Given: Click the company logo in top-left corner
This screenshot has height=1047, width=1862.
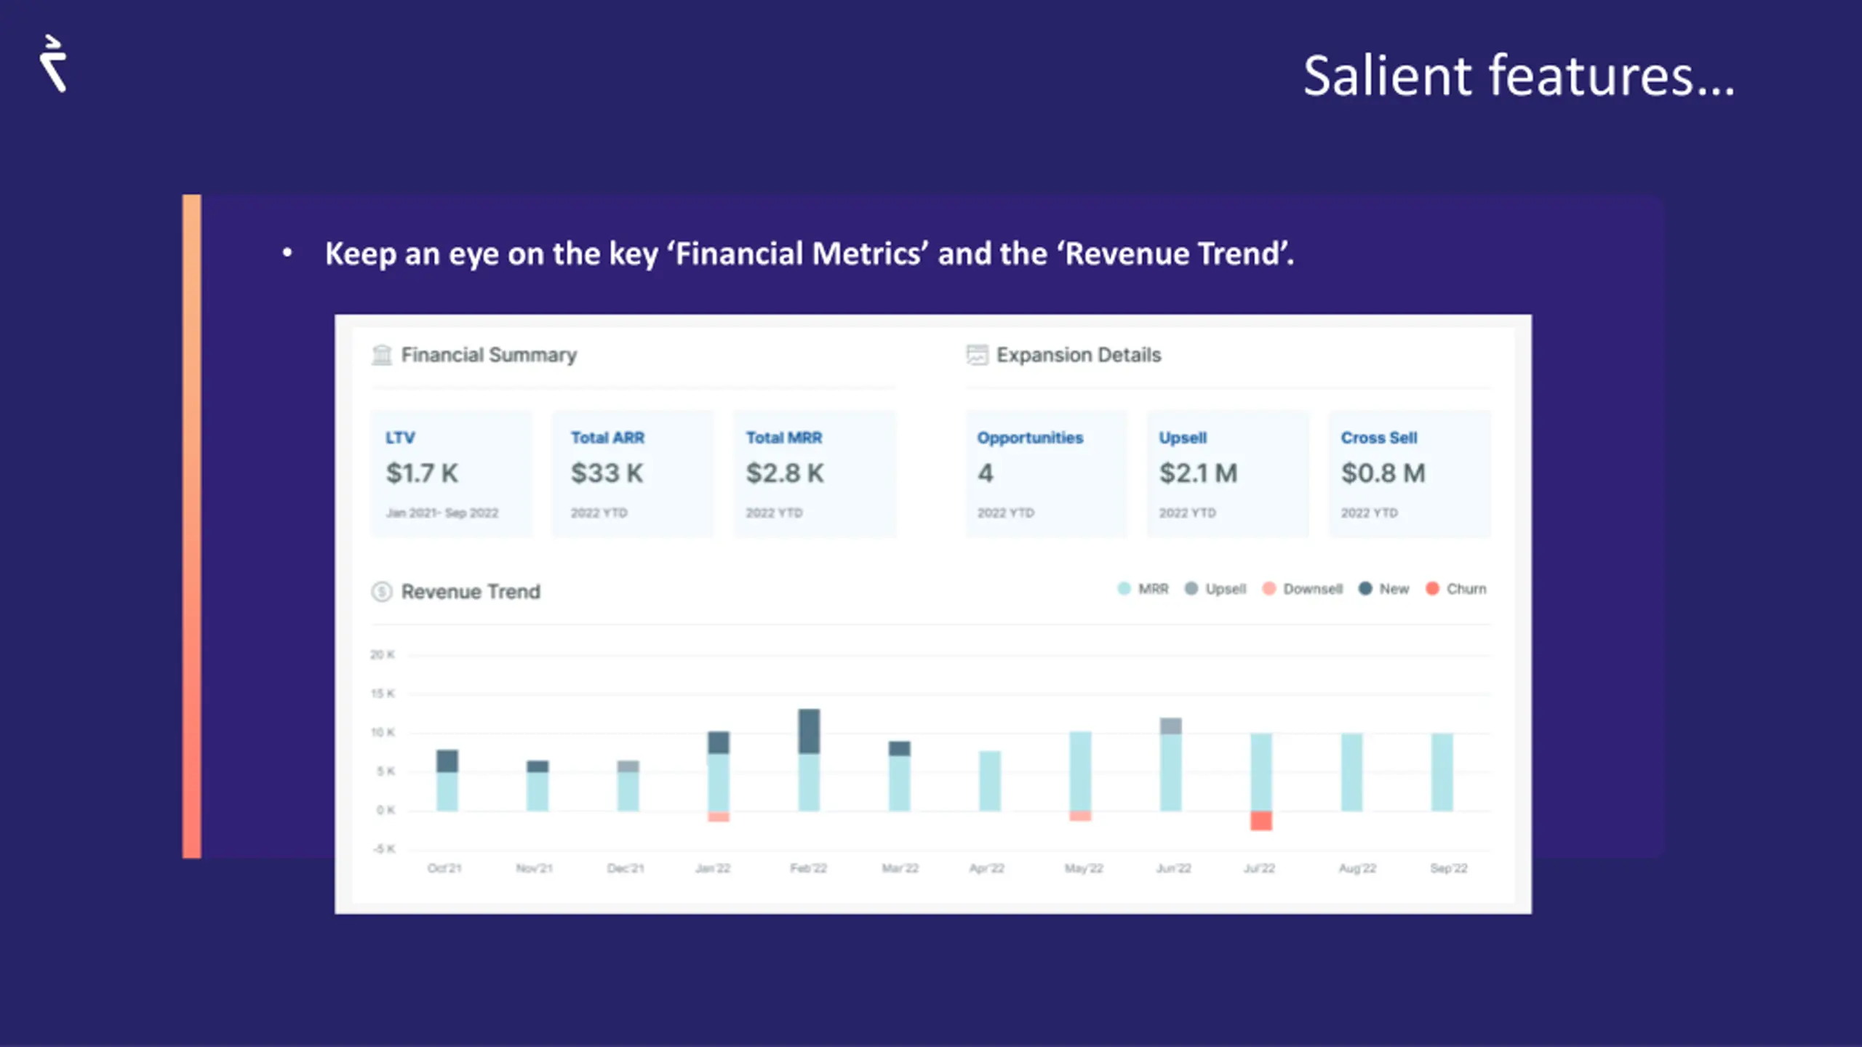Looking at the screenshot, I should (x=53, y=64).
